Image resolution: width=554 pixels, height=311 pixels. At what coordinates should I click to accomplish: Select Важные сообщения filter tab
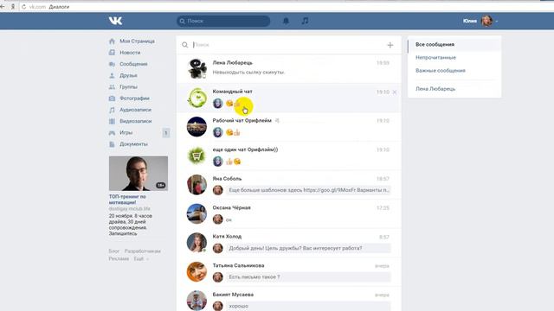(x=454, y=71)
